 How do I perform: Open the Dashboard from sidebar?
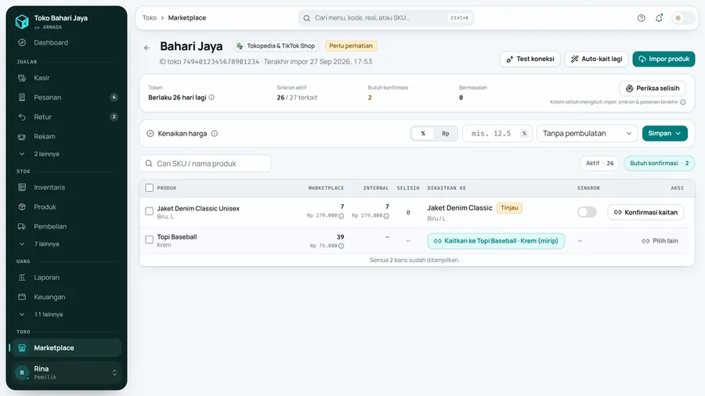(66, 43)
